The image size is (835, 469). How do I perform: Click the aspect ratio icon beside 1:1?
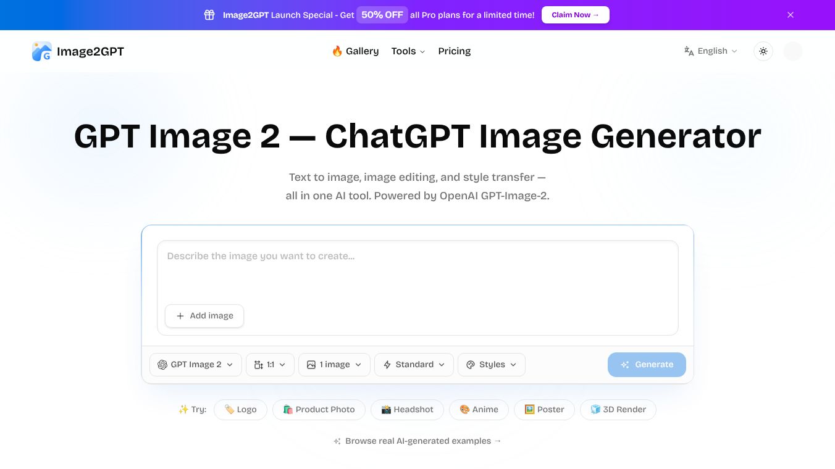[x=259, y=365]
